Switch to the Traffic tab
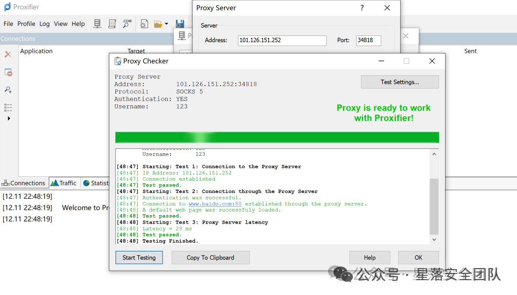 pyautogui.click(x=64, y=183)
